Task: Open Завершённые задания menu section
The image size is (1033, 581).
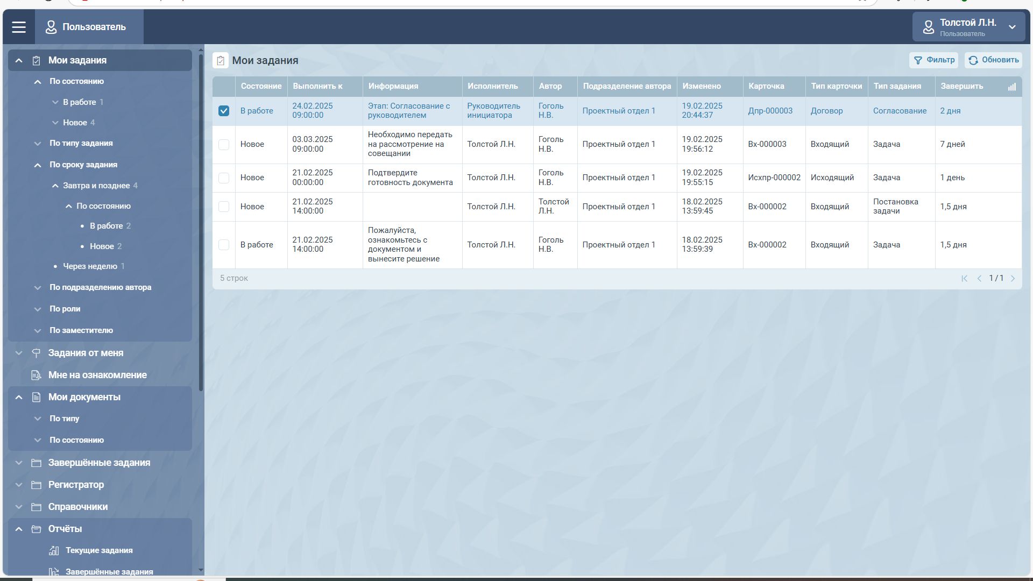Action: tap(99, 463)
